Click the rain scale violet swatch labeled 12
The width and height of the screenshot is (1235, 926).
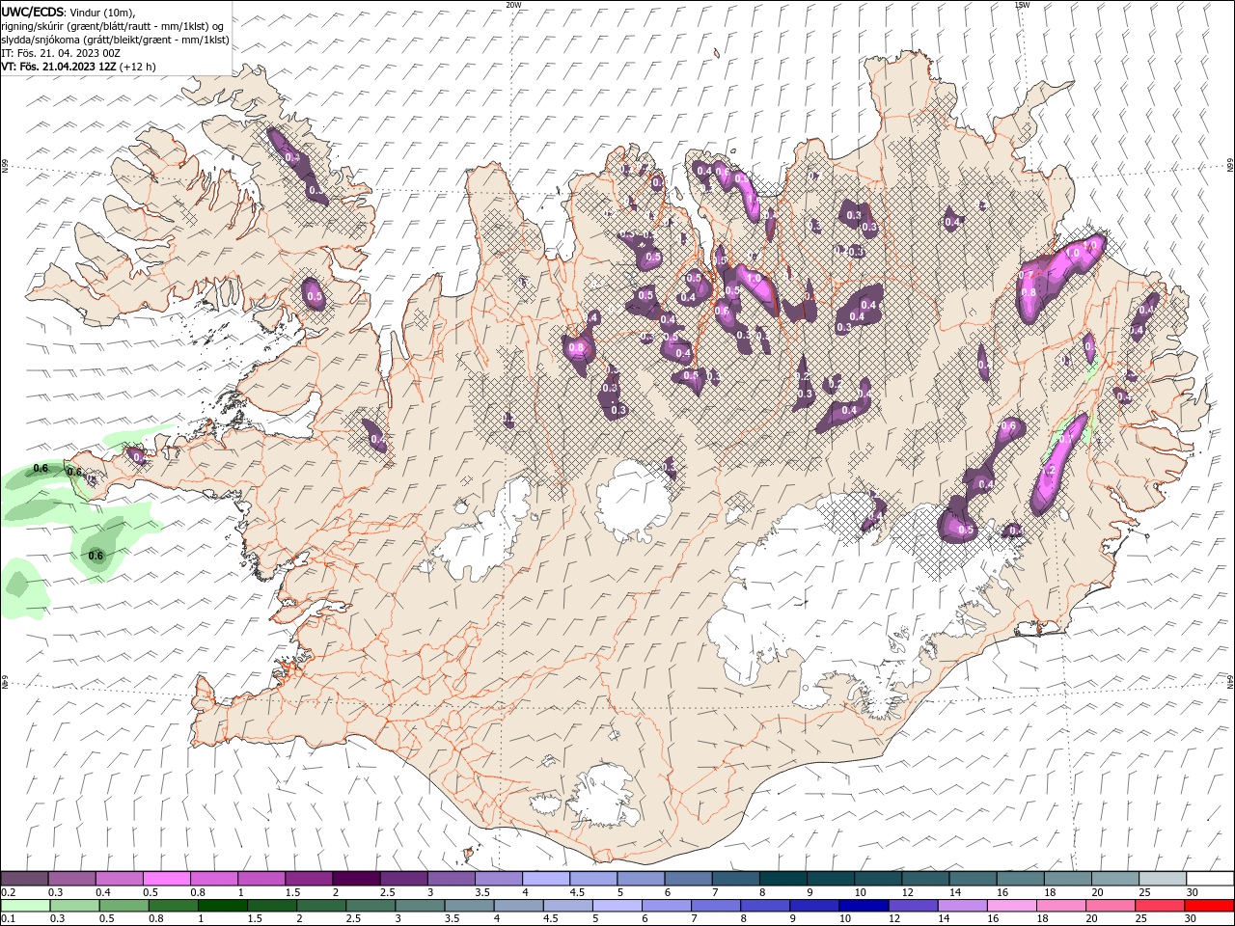[913, 906]
